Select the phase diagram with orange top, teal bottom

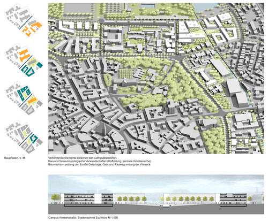(24, 60)
